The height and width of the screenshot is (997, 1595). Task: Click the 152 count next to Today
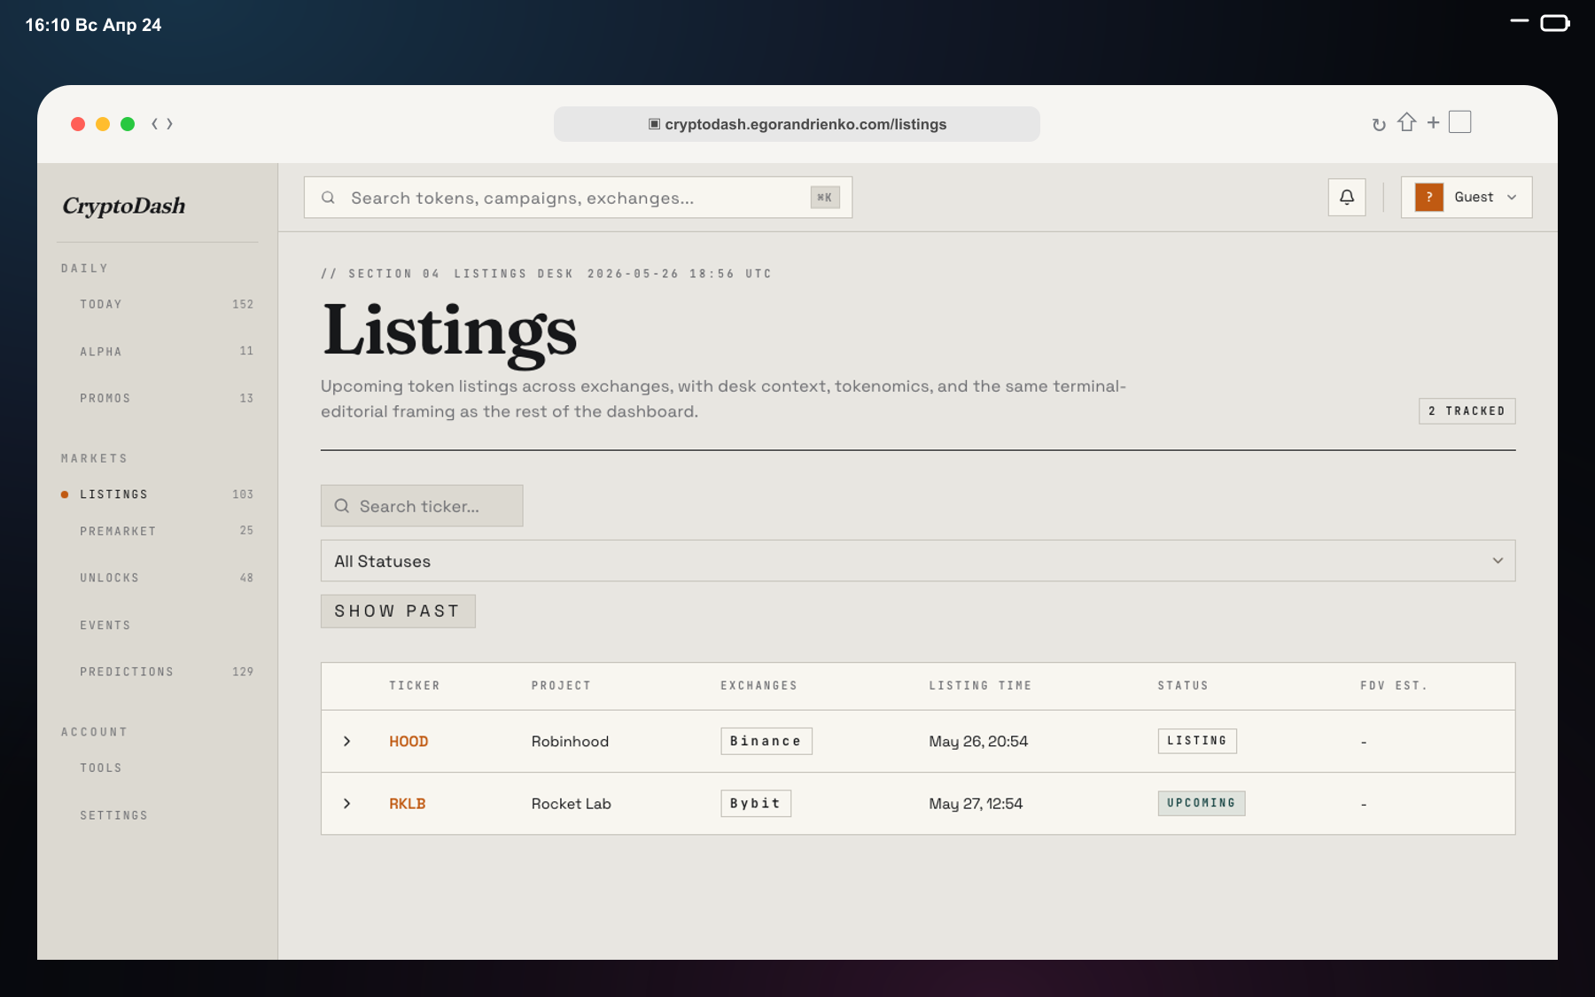[243, 304]
